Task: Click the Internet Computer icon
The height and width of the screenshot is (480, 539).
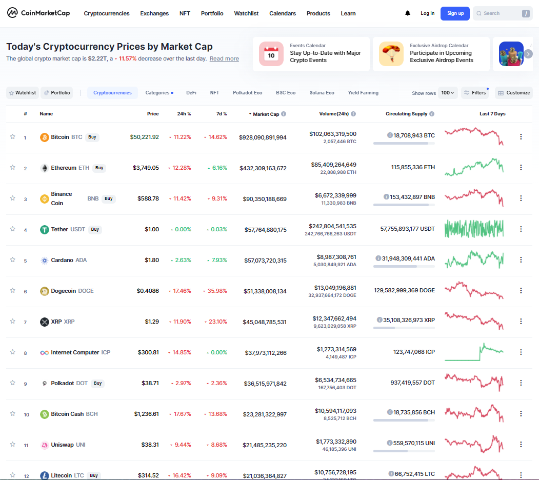Action: tap(44, 352)
